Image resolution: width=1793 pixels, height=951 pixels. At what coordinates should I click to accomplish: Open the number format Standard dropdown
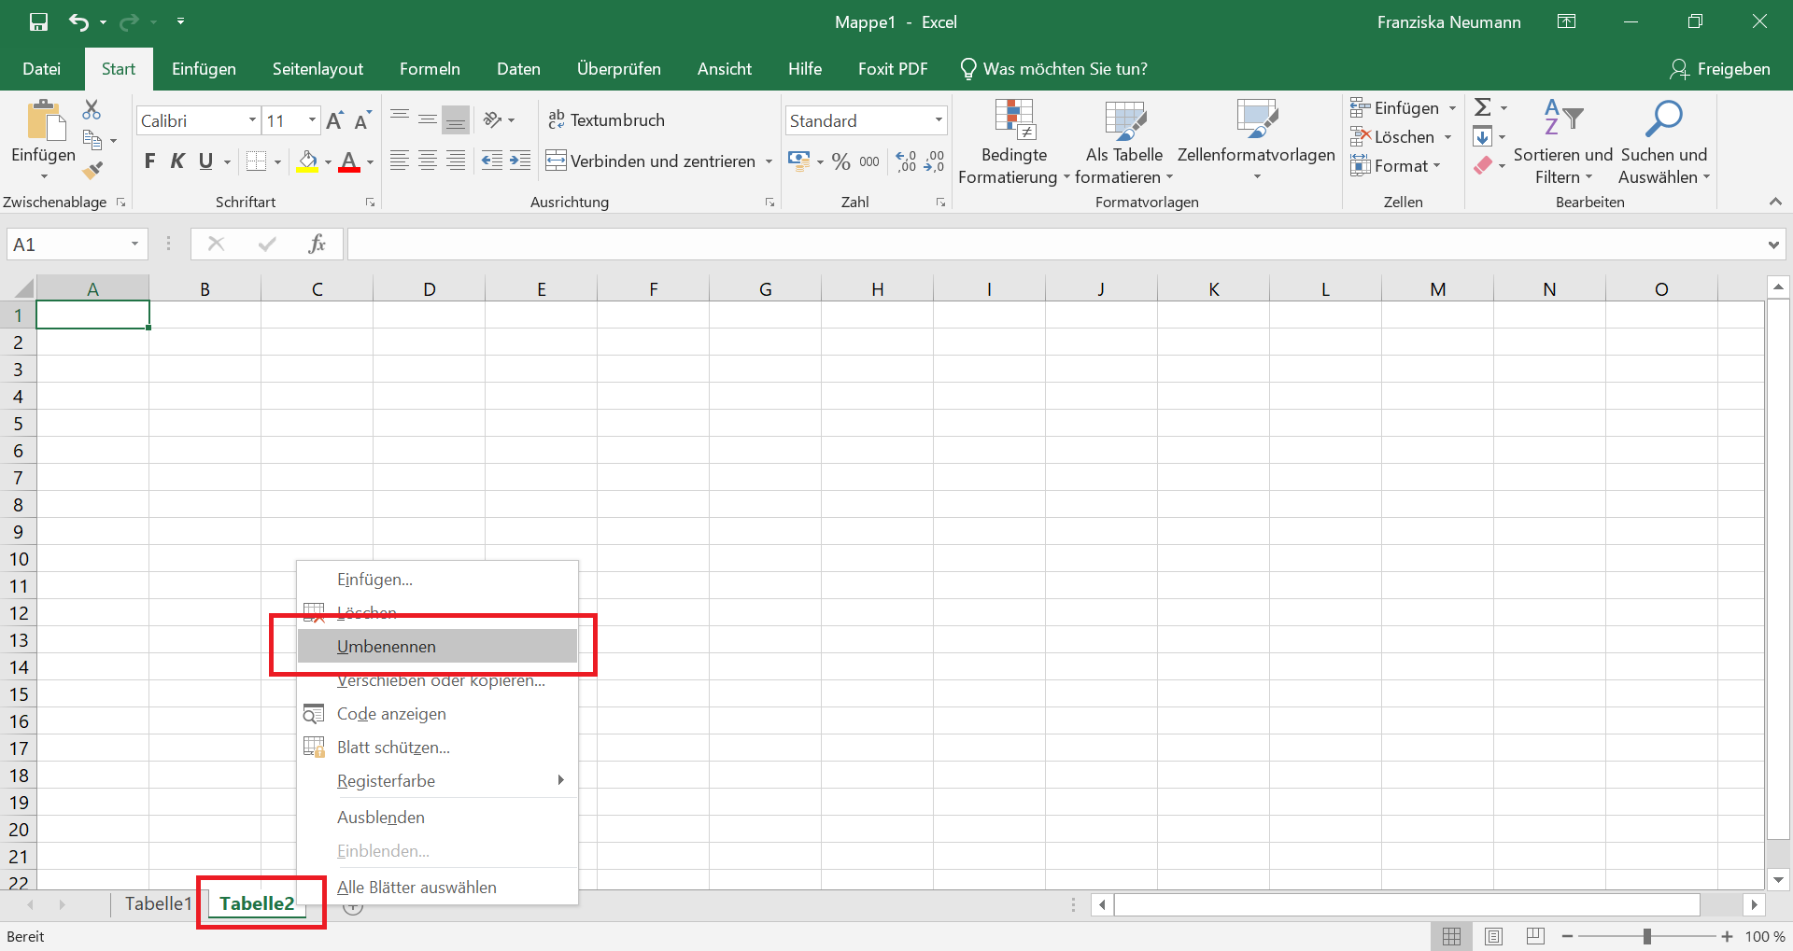pos(939,119)
